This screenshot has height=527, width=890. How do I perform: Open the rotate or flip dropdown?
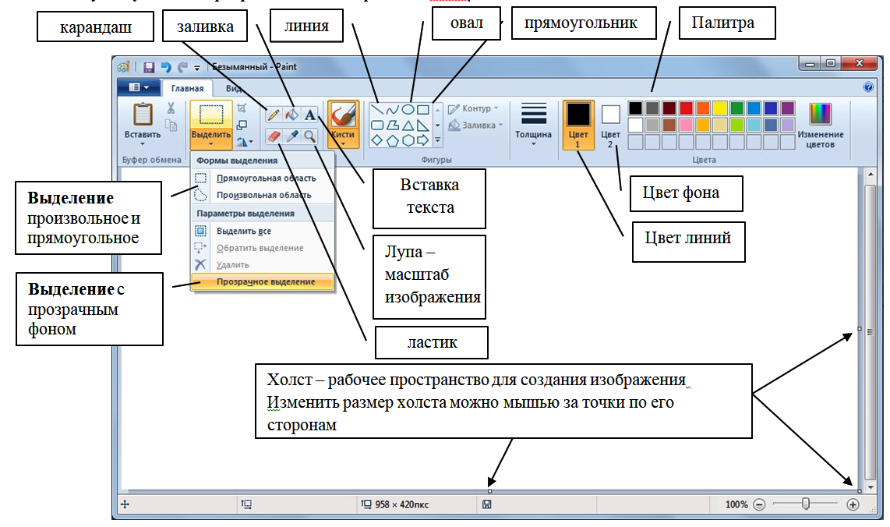click(x=245, y=141)
